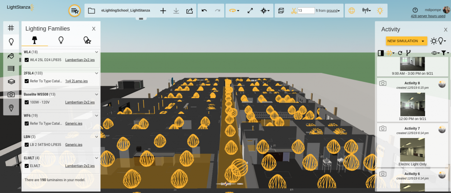The image size is (451, 193).
Task: Toggle the 3D cube view icon
Action: (281, 11)
